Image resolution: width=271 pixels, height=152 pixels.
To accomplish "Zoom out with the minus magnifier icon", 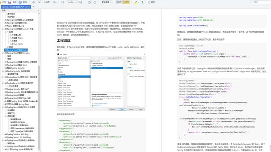I will tap(63, 2).
